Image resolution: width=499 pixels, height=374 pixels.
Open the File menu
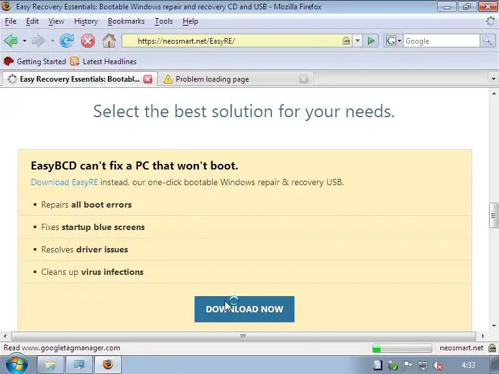[x=11, y=21]
